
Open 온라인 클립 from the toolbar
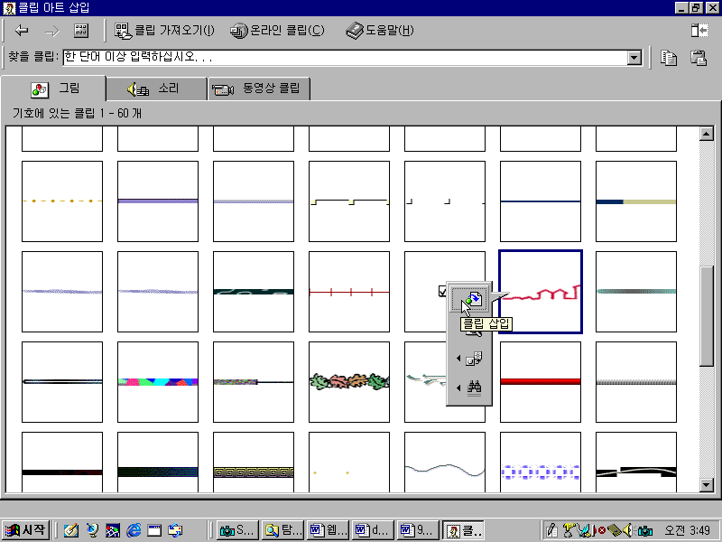tap(277, 31)
